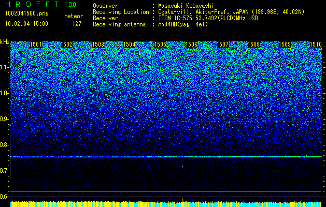Select the observer name Masayuki Kobayashi
This screenshot has height=207, width=326.
point(186,6)
